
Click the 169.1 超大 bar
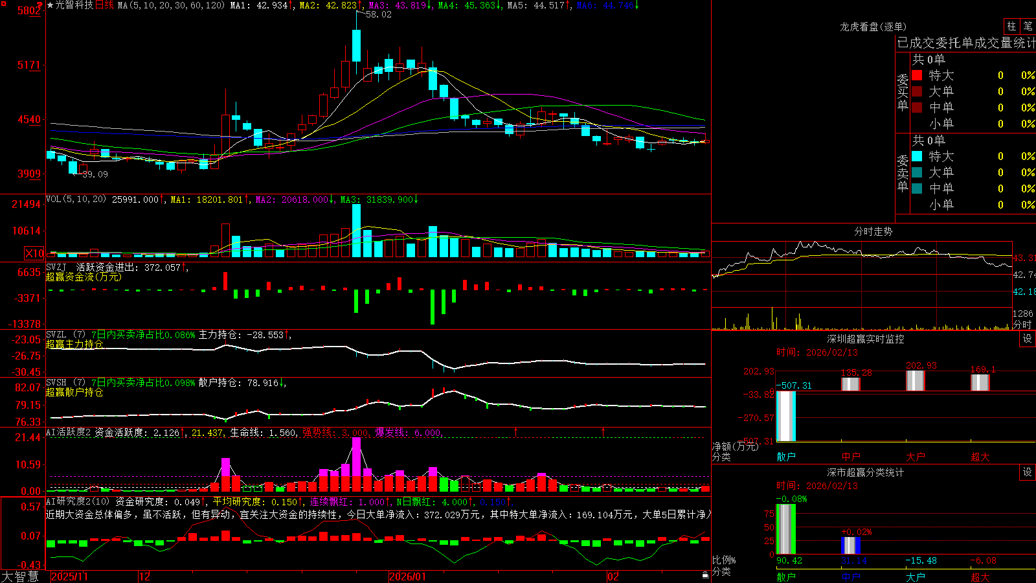point(980,383)
